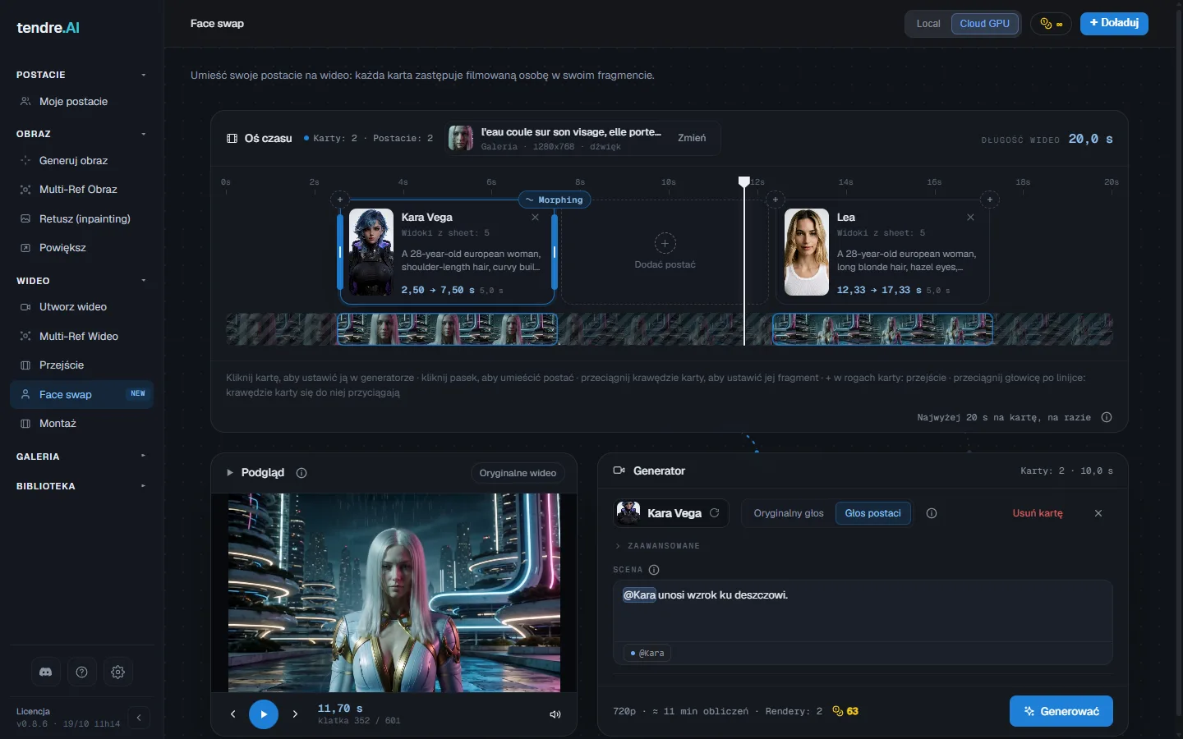The height and width of the screenshot is (739, 1183).
Task: Click info icon beside Podgląd title
Action: pyautogui.click(x=302, y=473)
